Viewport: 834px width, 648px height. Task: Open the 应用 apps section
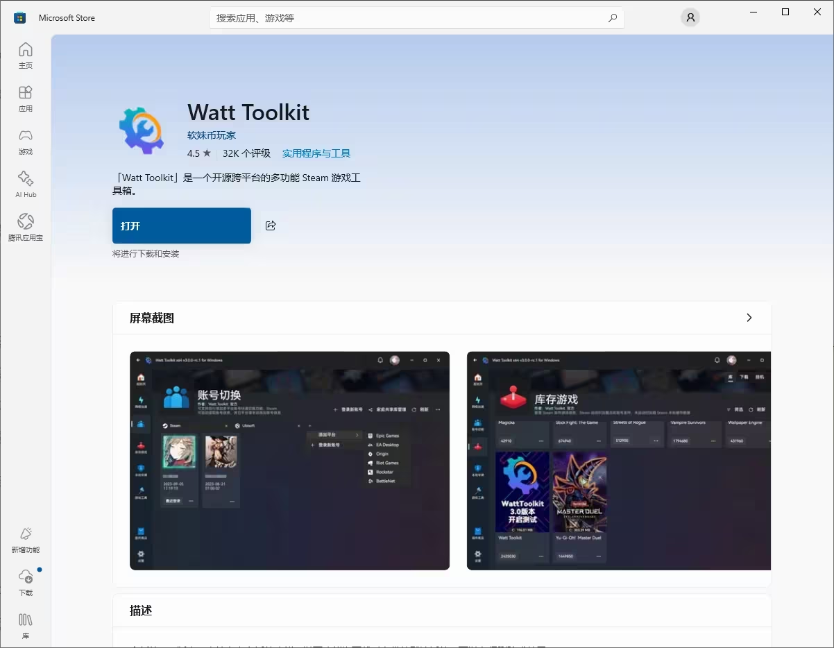click(x=26, y=99)
